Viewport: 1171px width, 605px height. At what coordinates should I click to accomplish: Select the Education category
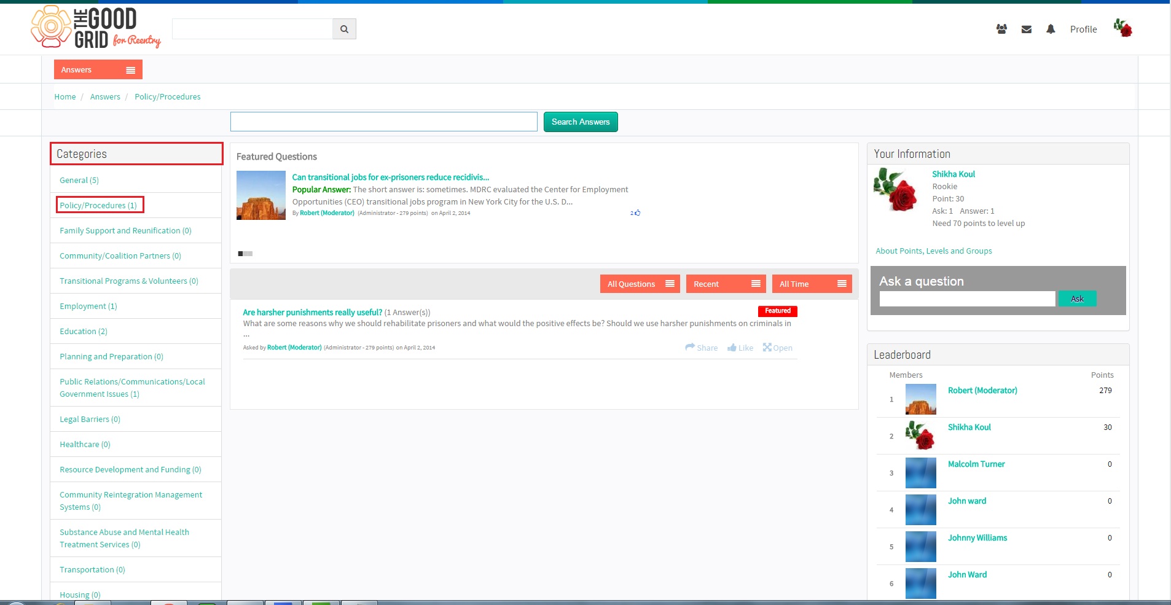click(x=84, y=331)
